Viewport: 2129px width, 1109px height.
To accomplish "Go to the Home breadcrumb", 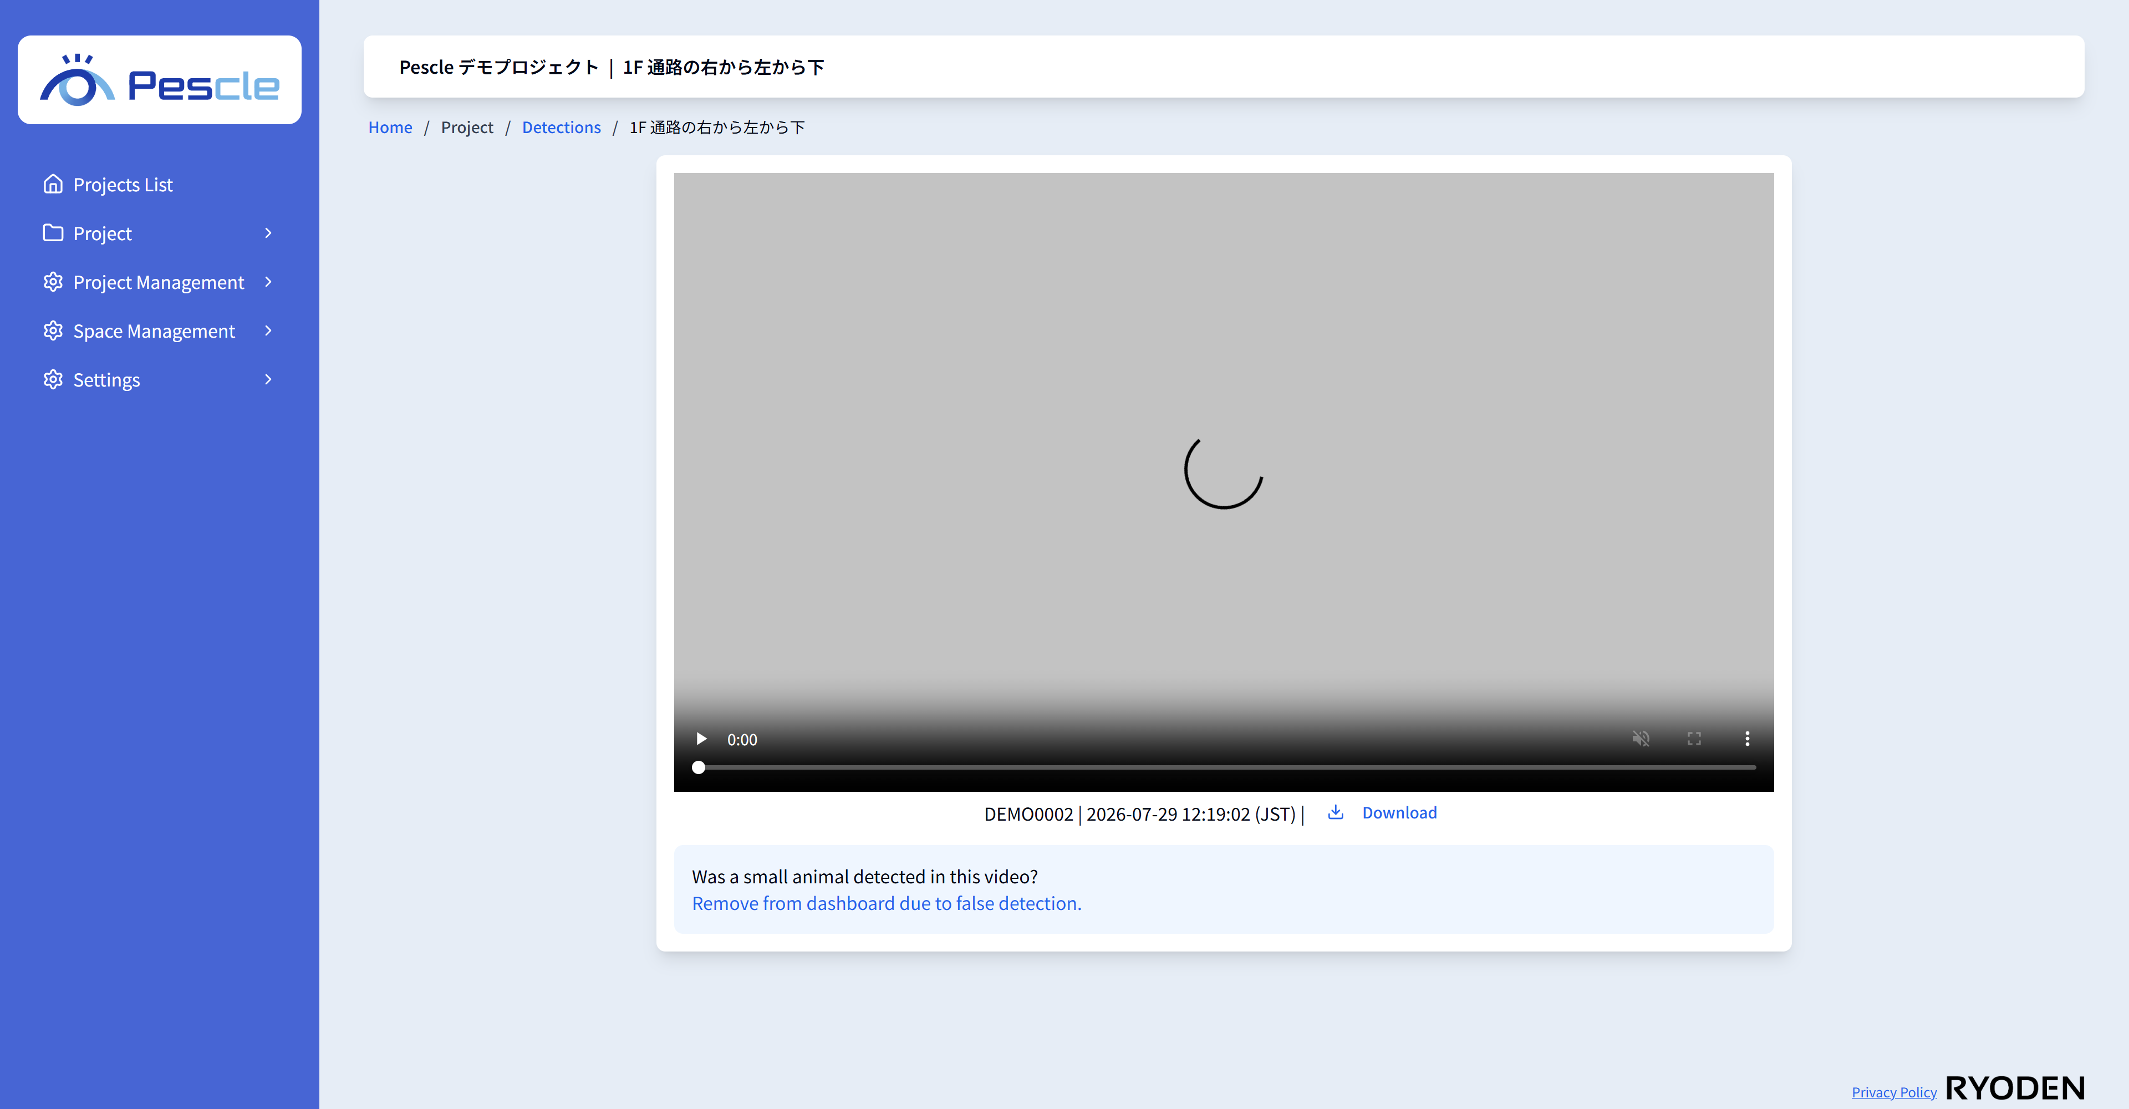I will (x=390, y=128).
